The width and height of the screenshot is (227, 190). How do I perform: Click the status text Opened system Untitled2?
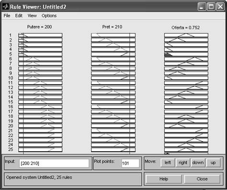[x=39, y=177]
